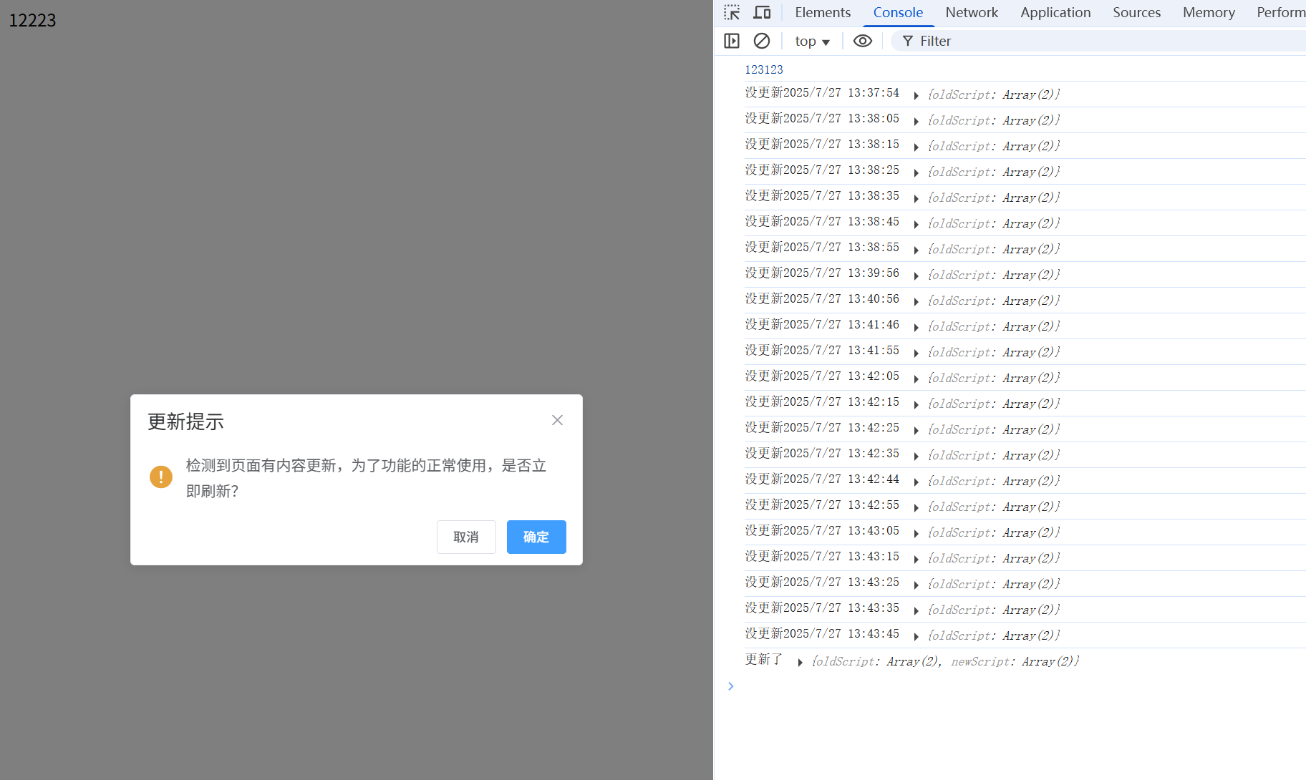Click the orange warning icon in dialog
The image size is (1306, 780).
161,477
